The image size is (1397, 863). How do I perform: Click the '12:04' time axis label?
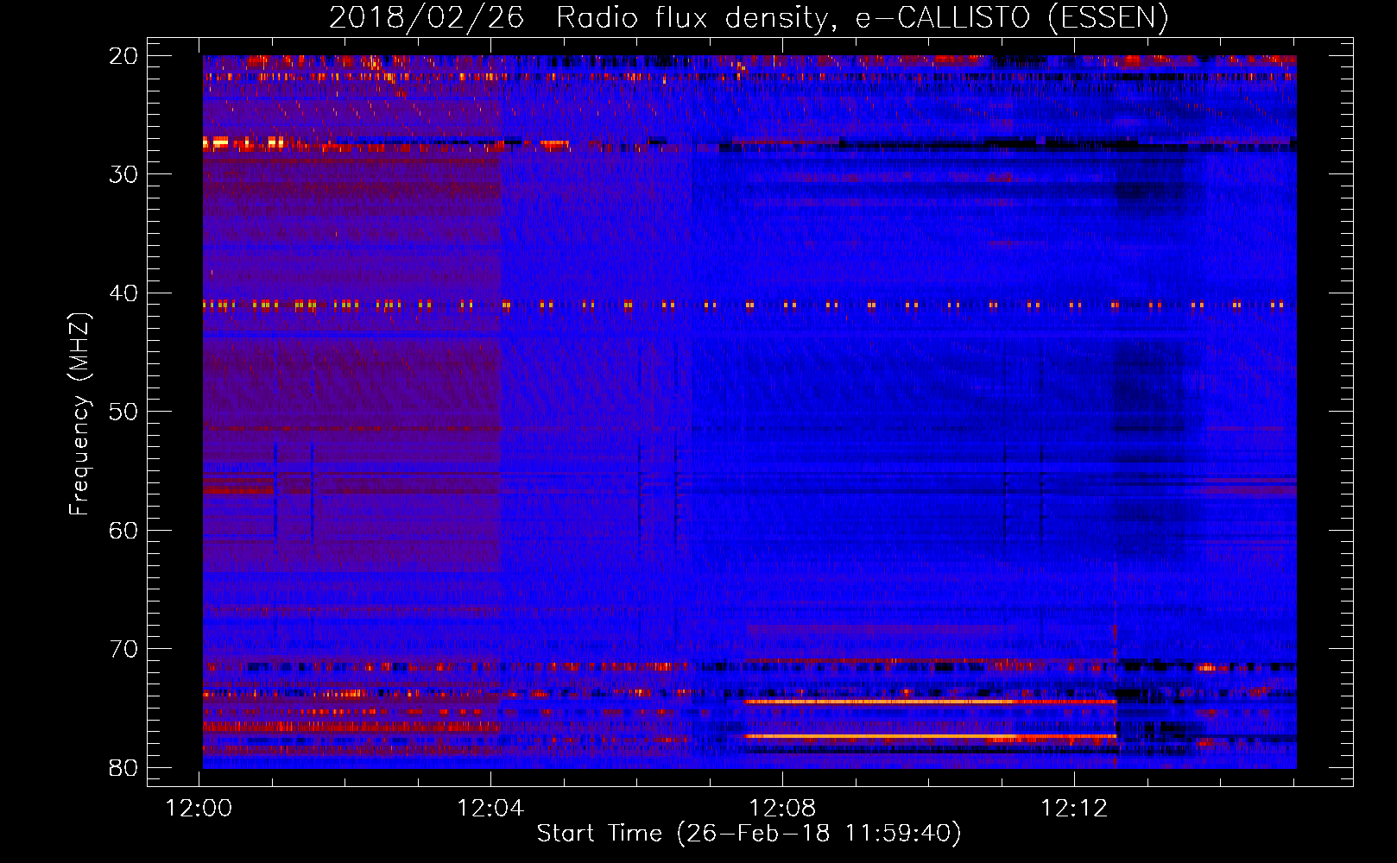pyautogui.click(x=490, y=809)
